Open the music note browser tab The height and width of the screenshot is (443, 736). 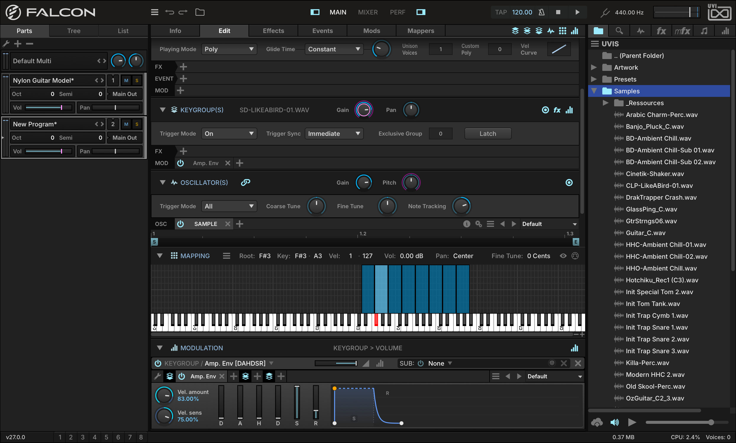(x=704, y=31)
